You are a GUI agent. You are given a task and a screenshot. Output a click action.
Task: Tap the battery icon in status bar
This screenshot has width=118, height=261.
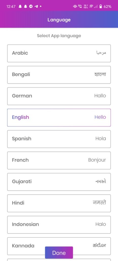click(100, 7)
